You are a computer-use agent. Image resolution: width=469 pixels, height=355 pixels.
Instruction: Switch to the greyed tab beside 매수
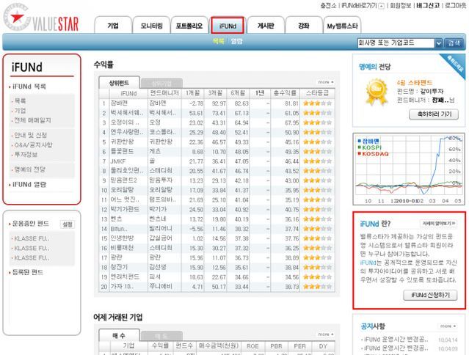[161, 336]
